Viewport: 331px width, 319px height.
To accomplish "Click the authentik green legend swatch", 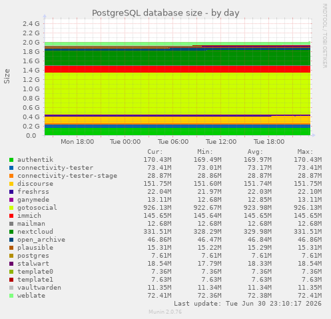I will [11, 160].
